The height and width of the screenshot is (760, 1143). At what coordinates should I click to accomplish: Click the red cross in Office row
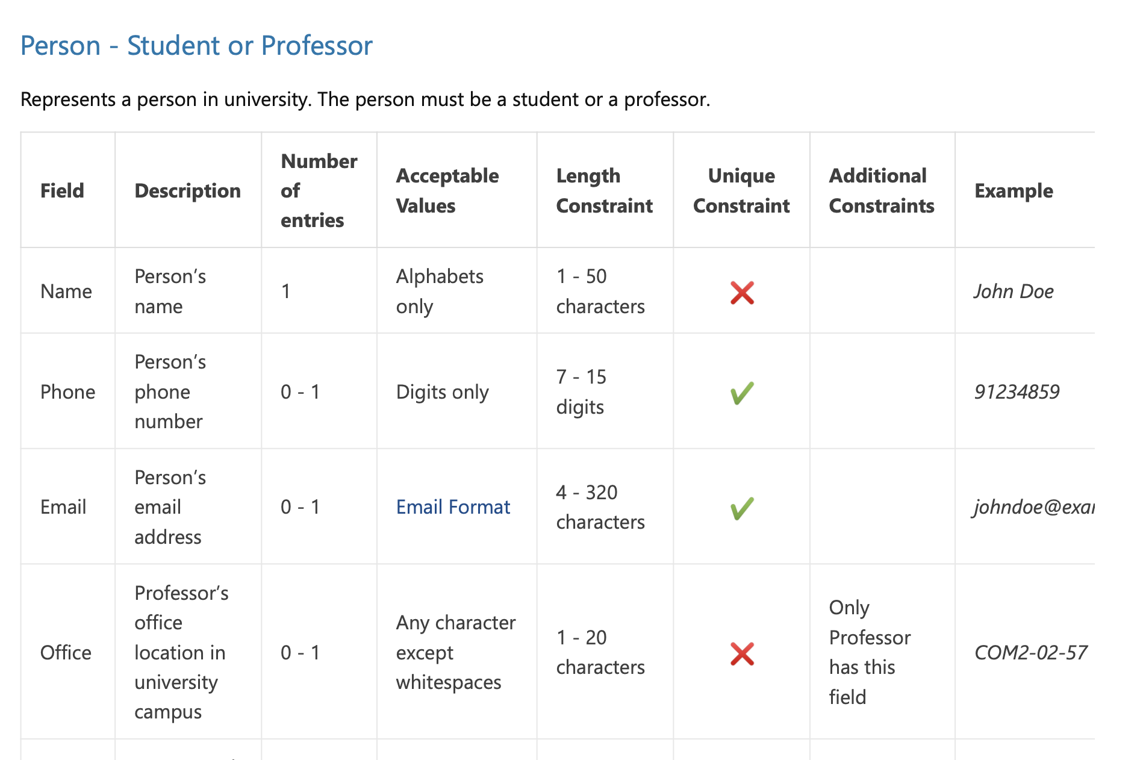point(742,654)
